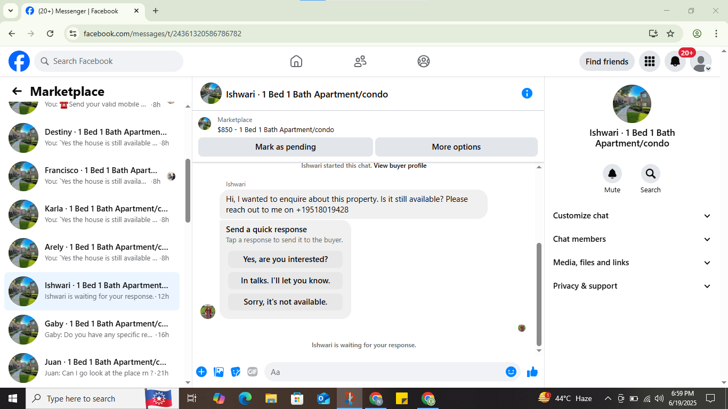Open a new browser tab
Viewport: 728px width, 409px height.
pyautogui.click(x=156, y=11)
